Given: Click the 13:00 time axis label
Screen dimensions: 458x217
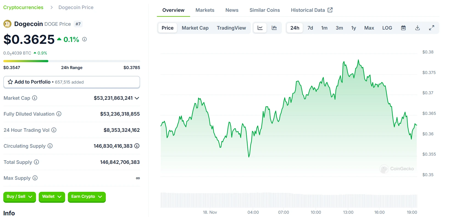Looking at the screenshot, I should 348,212.
